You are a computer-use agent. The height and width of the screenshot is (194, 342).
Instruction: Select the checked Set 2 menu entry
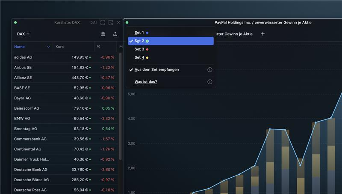[x=171, y=41]
